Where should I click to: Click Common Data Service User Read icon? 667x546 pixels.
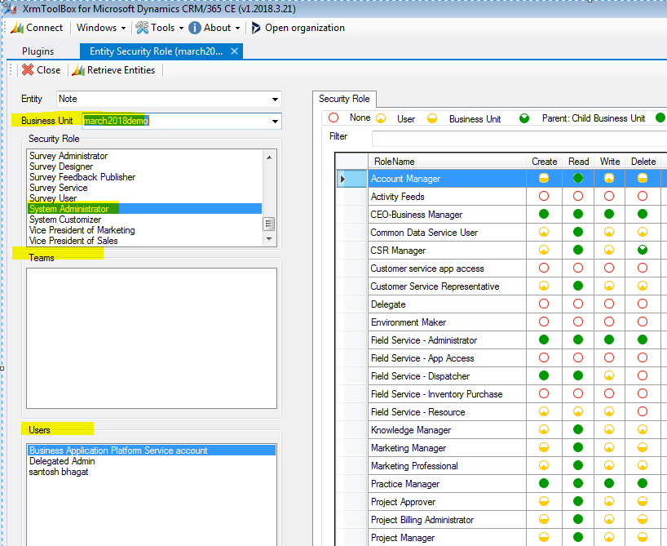(x=577, y=232)
